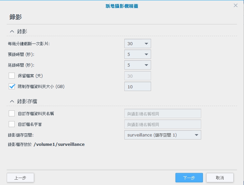Uncheck 限制存檔資料夾大小 (GB) checkbox
The height and width of the screenshot is (185, 244).
[12, 86]
